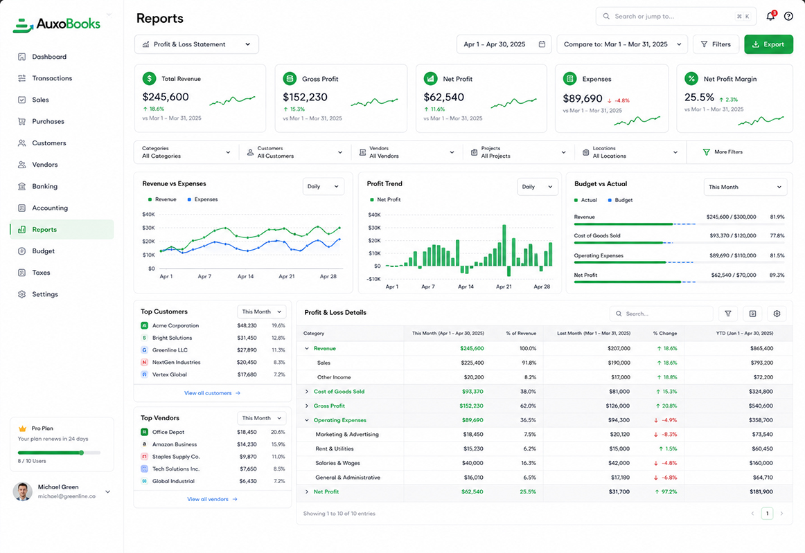Click the Office Depot vendor icon
The image size is (805, 553).
(144, 432)
